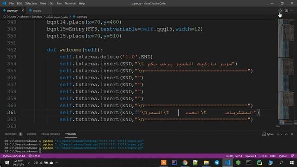Open taskbar search magnifier
Image resolution: width=297 pixels, height=167 pixels.
pyautogui.click(x=281, y=163)
